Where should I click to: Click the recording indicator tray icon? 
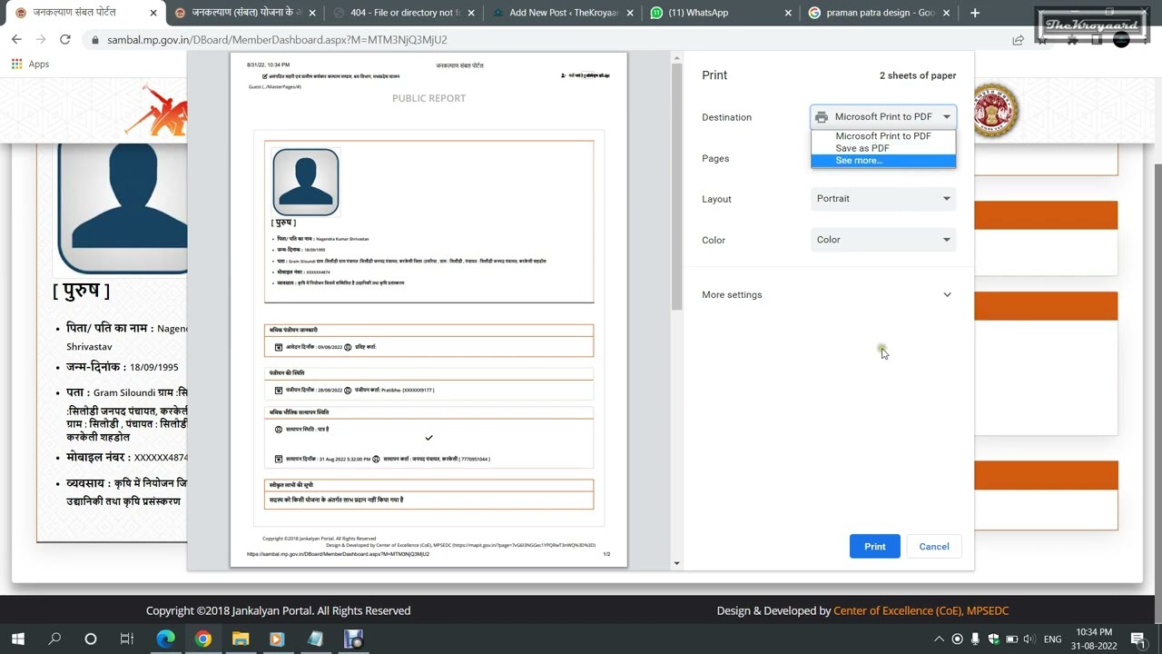(957, 639)
